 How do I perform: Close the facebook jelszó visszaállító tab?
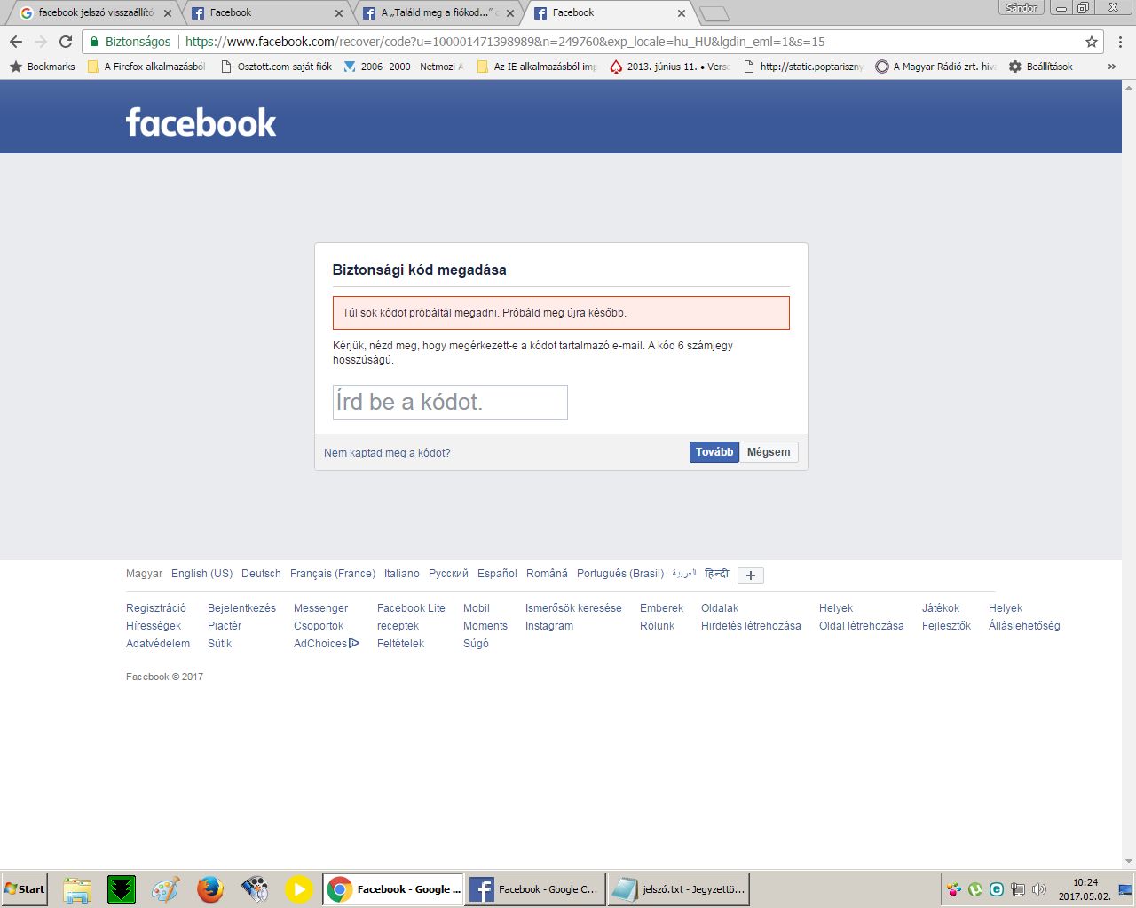click(x=168, y=13)
